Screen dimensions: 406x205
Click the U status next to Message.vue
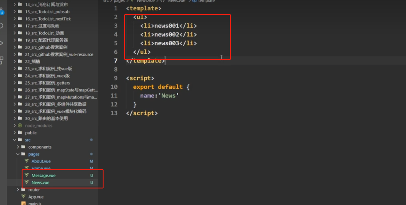[92, 176]
